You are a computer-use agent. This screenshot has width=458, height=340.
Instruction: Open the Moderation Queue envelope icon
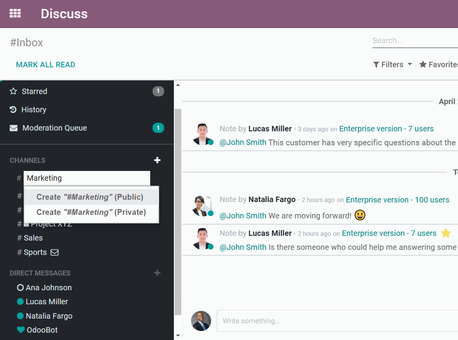tap(13, 127)
